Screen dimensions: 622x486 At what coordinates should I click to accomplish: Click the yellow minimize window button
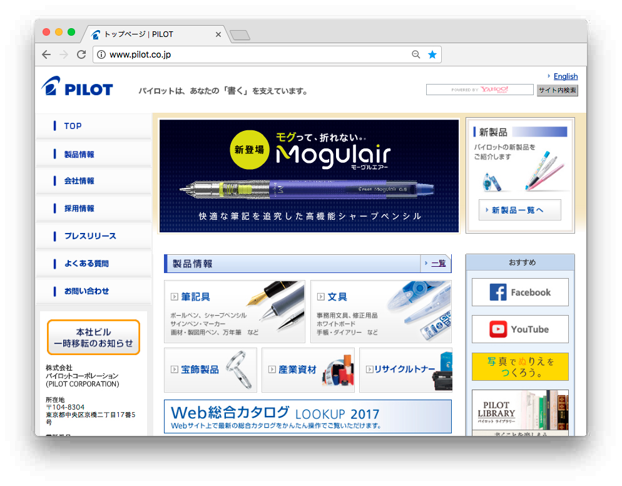click(59, 32)
